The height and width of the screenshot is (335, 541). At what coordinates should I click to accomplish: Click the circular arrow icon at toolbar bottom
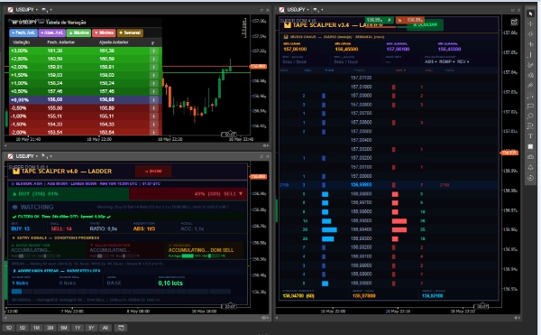530,178
